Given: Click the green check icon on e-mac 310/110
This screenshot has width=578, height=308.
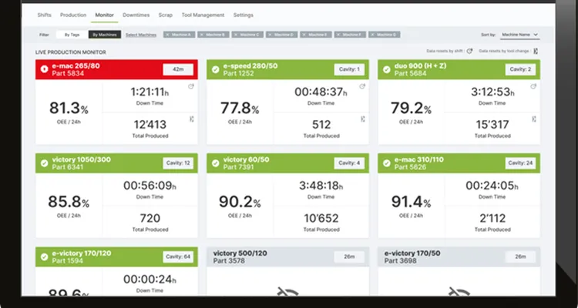Looking at the screenshot, I should 387,163.
